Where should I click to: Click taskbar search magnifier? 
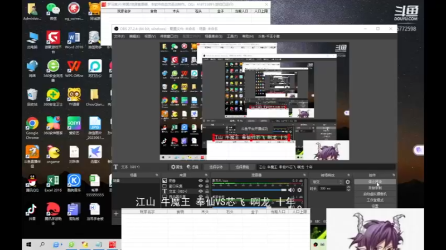[x=42, y=244]
